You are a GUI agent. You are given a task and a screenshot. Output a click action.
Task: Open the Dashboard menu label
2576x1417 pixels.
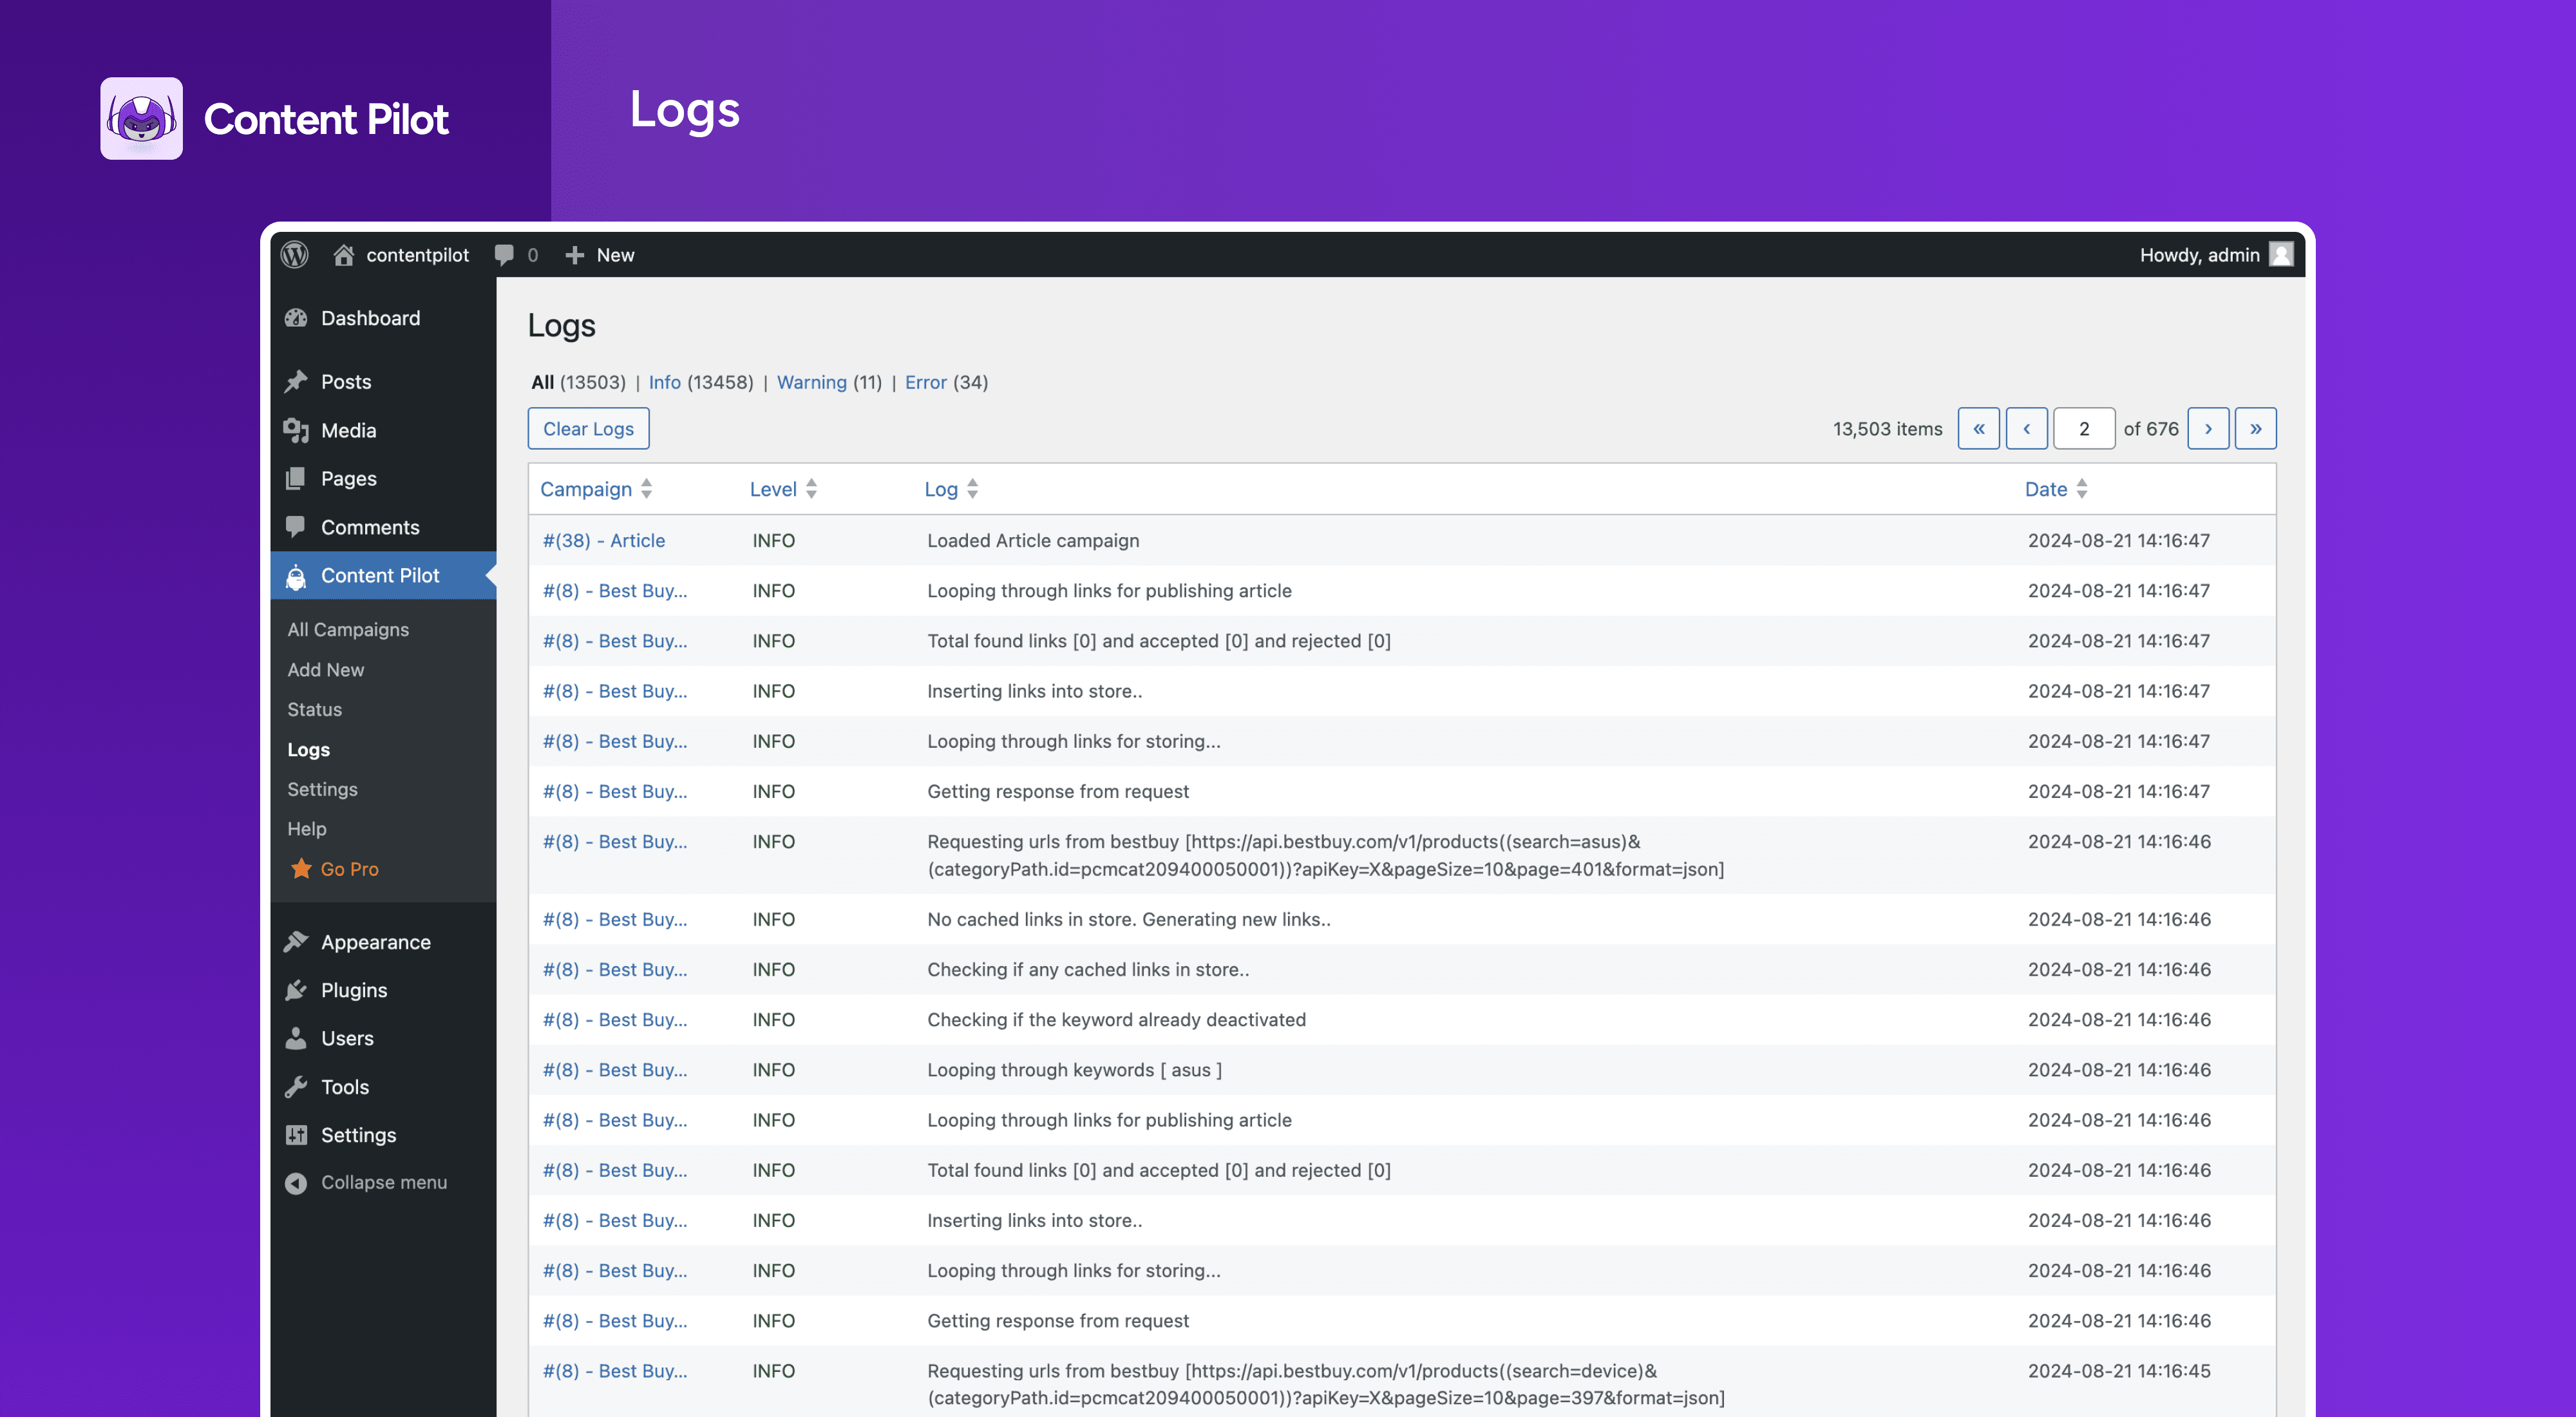coord(370,318)
